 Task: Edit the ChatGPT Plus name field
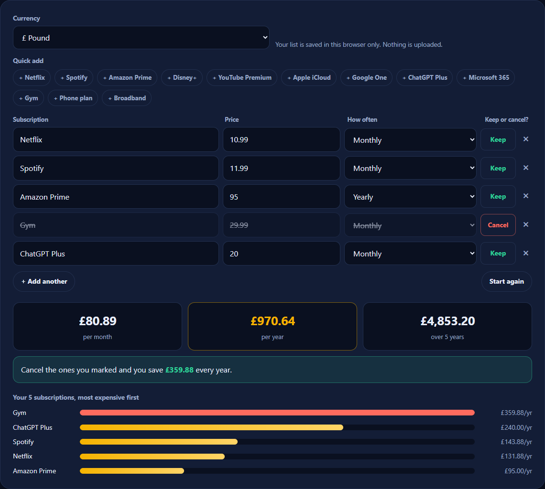point(116,254)
